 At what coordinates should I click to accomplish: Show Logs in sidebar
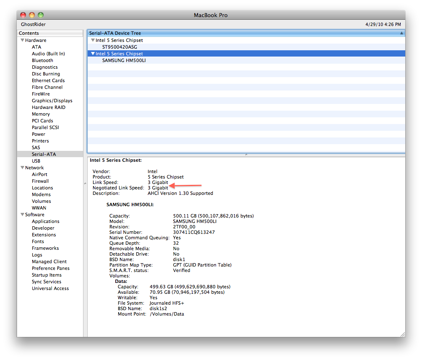[x=37, y=255]
